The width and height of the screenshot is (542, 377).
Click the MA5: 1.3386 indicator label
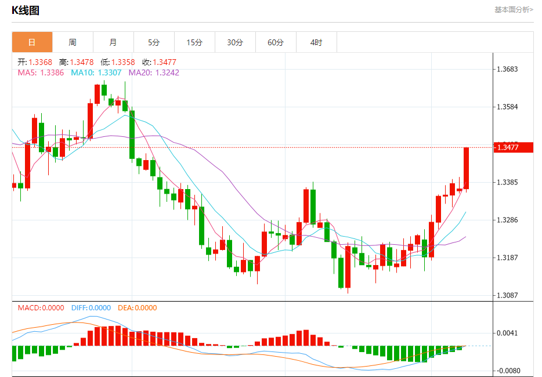point(41,72)
